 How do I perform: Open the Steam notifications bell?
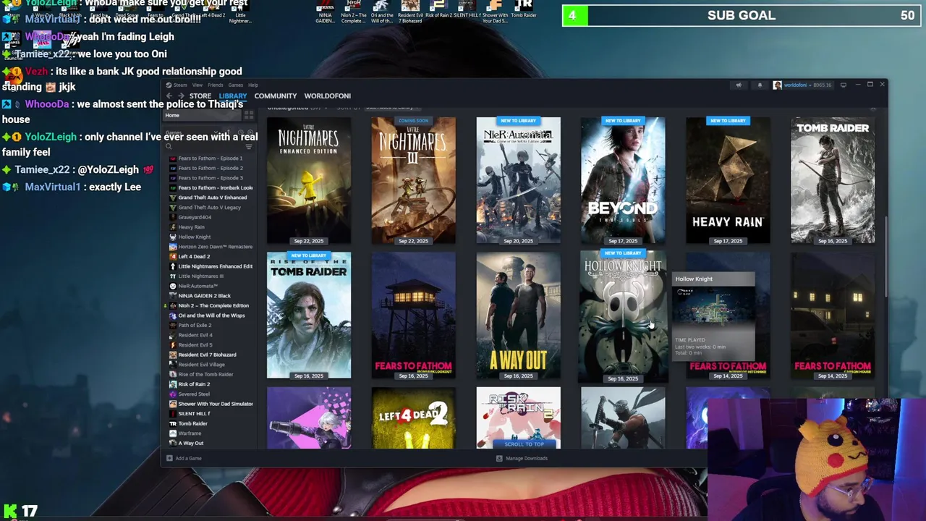pyautogui.click(x=760, y=85)
